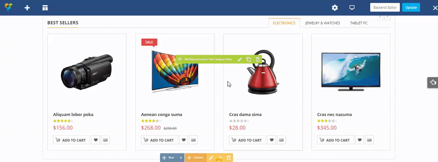
Task: Click the Backend Editor button
Action: coord(385,7)
